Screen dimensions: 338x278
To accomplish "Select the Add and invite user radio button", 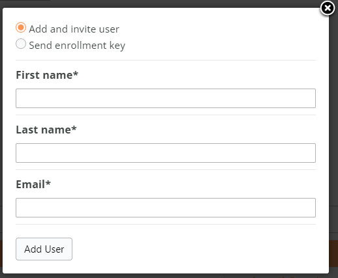I will [x=21, y=27].
